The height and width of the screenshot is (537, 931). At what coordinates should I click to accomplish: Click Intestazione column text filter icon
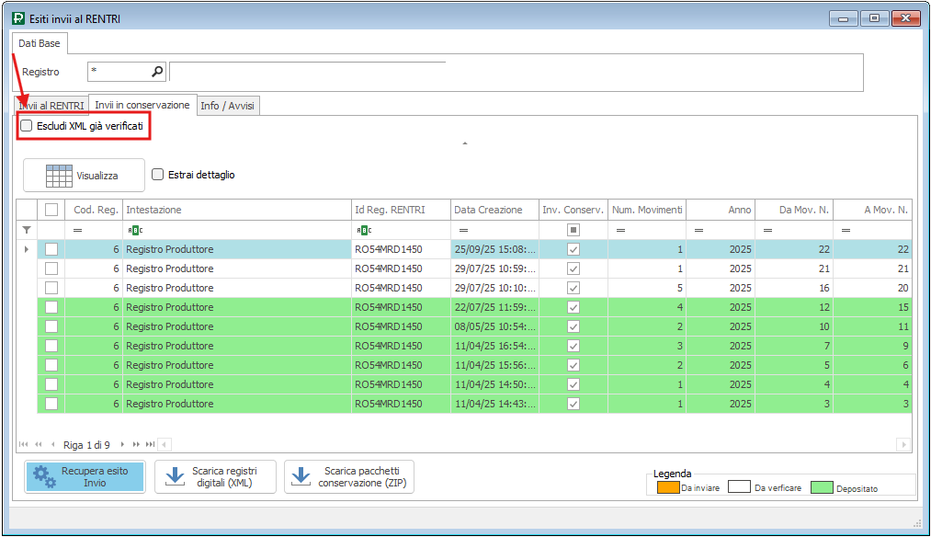coord(133,229)
